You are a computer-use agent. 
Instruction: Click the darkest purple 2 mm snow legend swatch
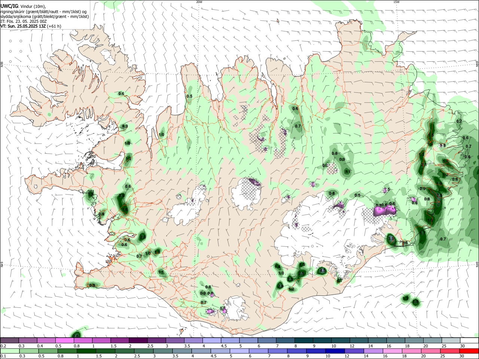[x=138, y=341]
